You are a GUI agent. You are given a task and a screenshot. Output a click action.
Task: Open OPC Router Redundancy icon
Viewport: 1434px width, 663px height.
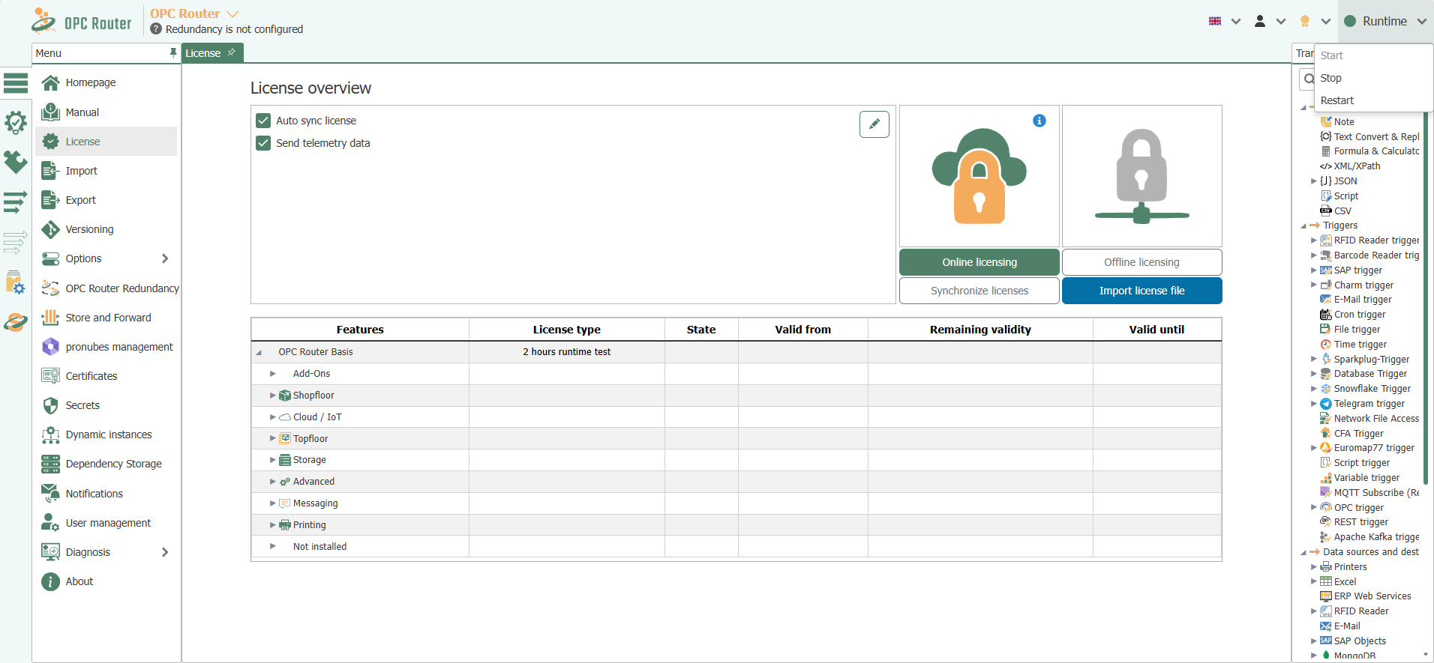50,288
